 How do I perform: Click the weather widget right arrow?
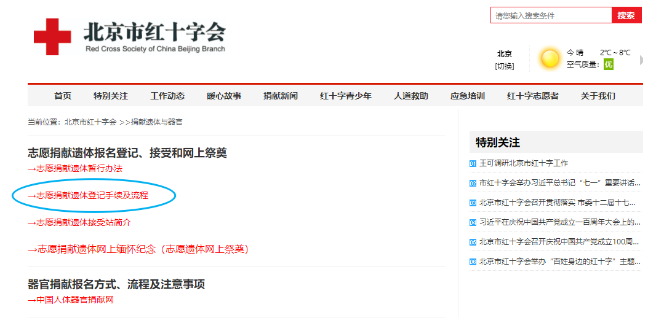(641, 60)
